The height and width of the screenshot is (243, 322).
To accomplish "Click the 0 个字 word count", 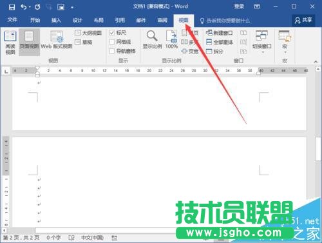I will pos(53,237).
